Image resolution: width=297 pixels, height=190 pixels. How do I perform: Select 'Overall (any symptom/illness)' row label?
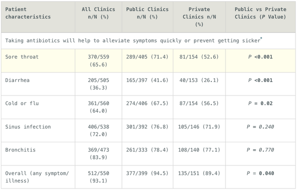[37, 177]
